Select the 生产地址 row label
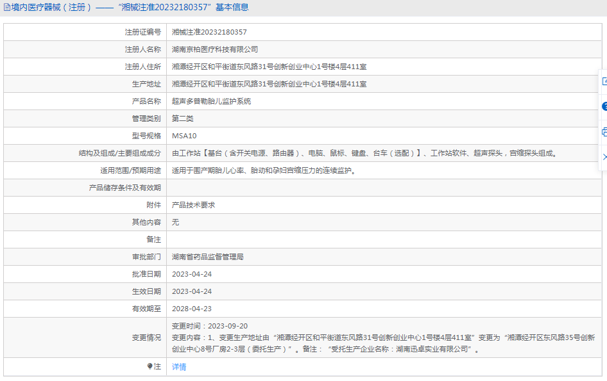Screen dimensions: 607x381 146,84
